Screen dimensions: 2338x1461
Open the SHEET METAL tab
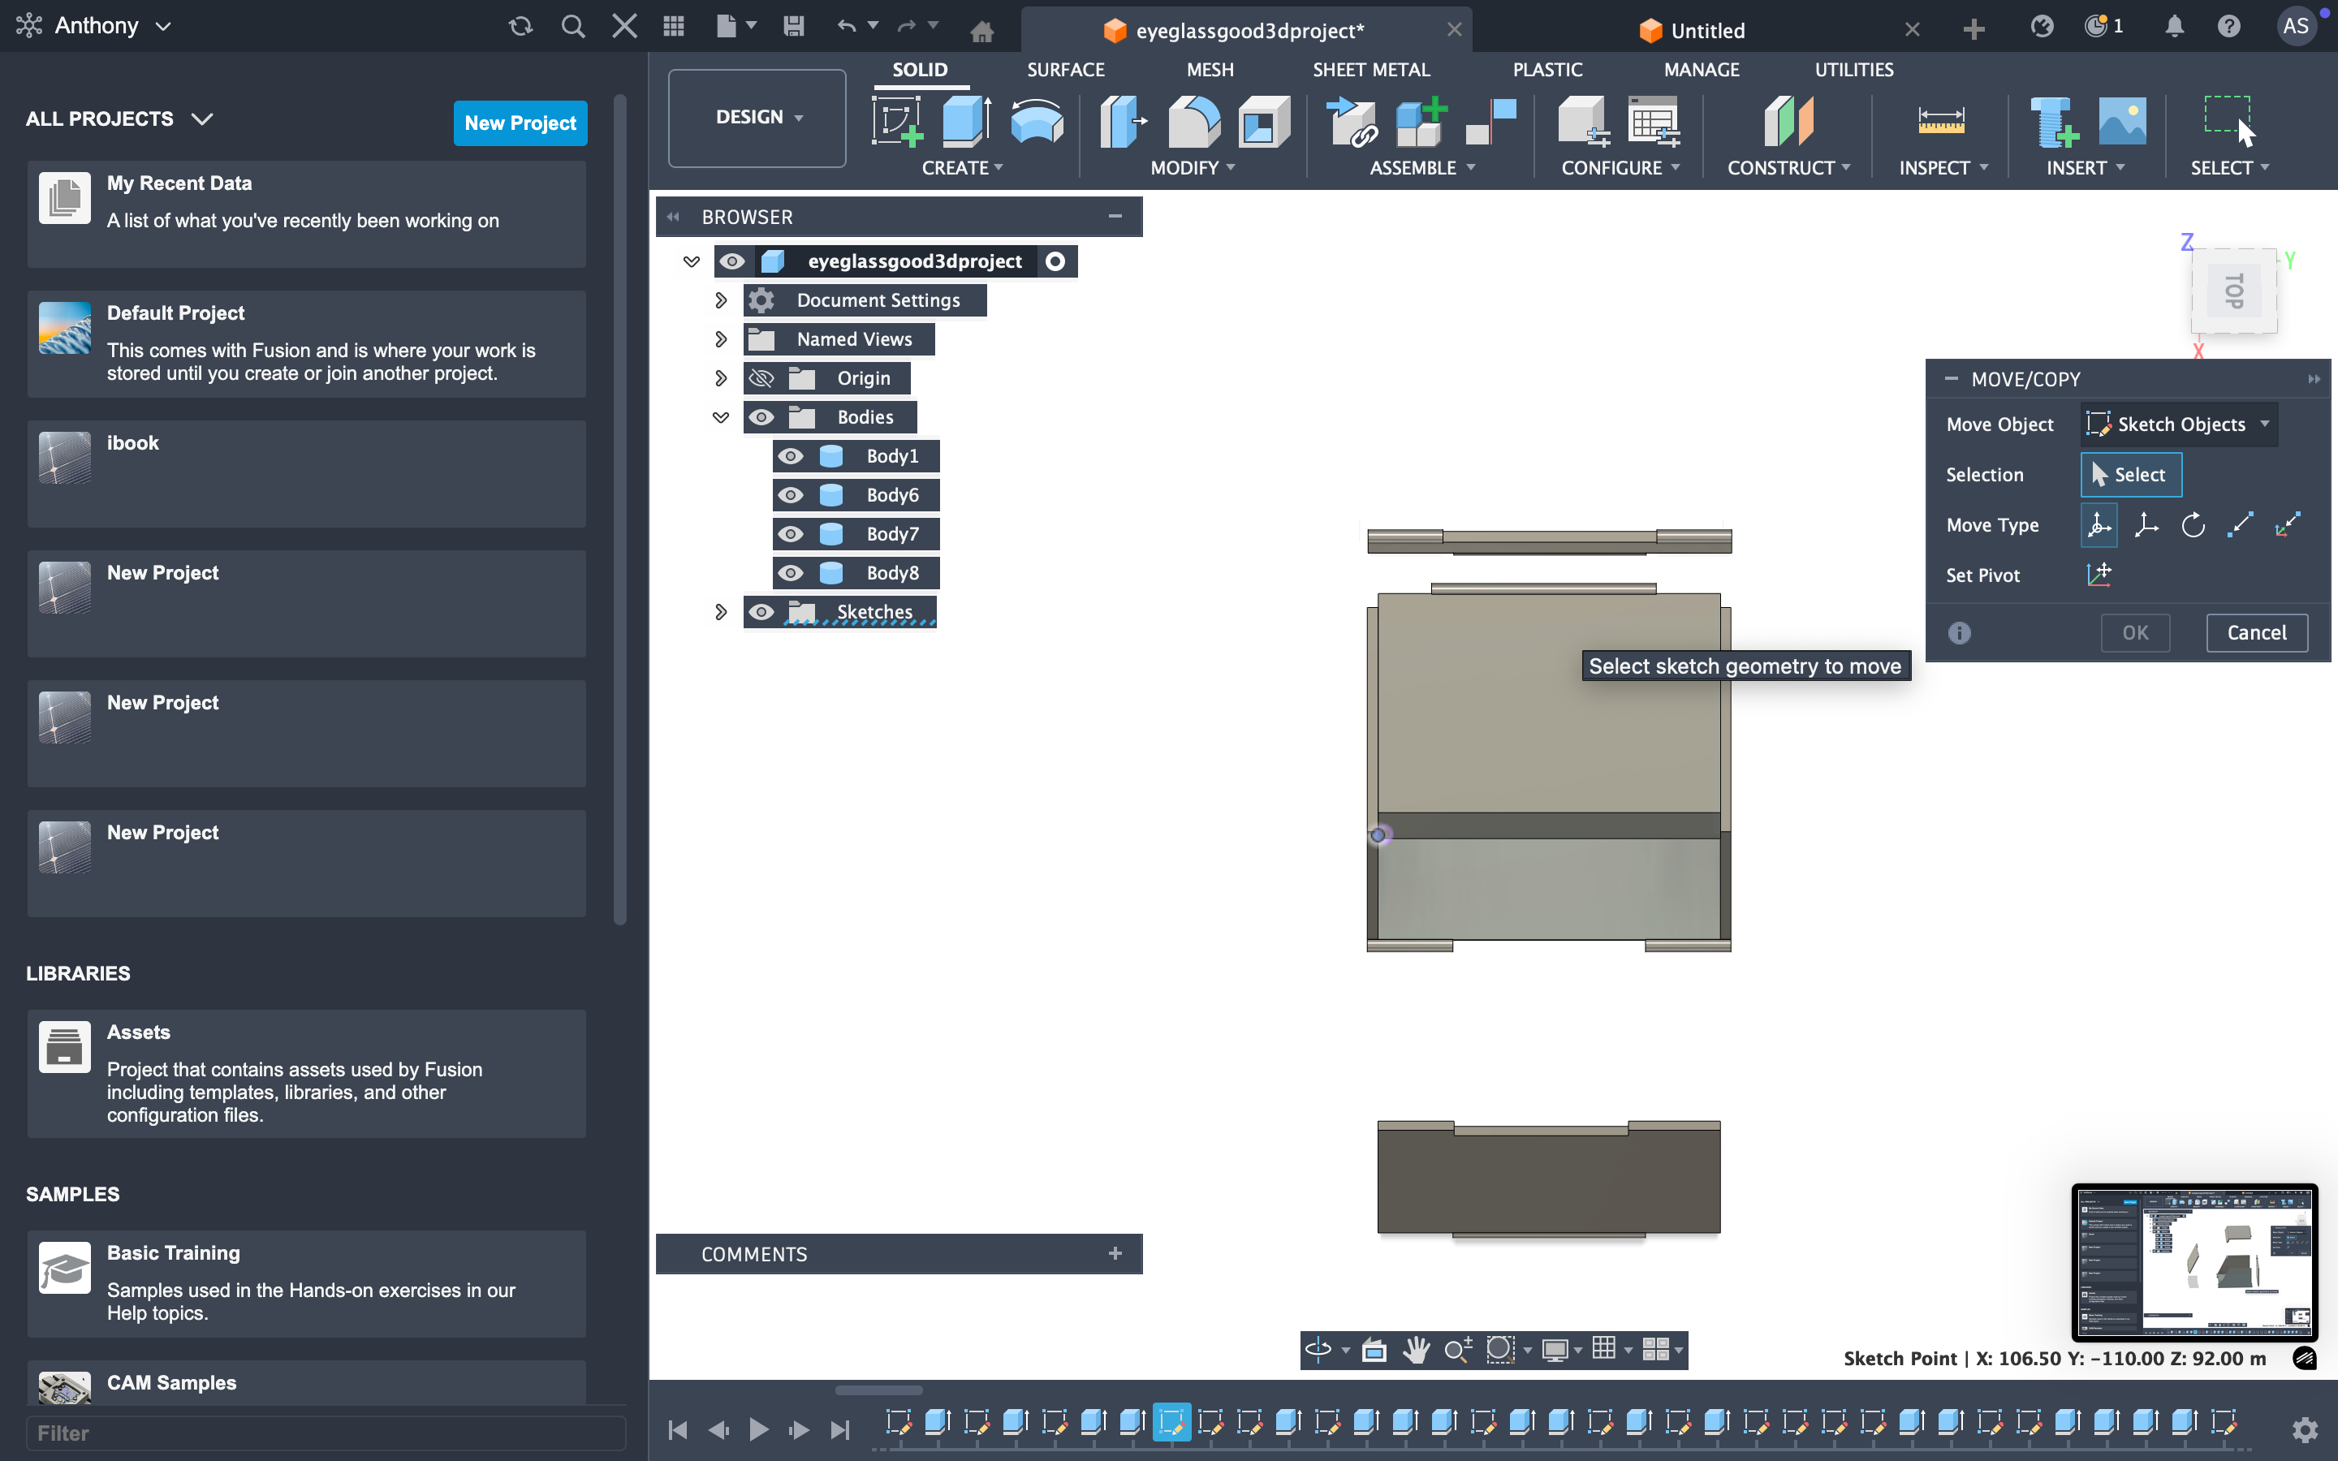click(x=1370, y=70)
